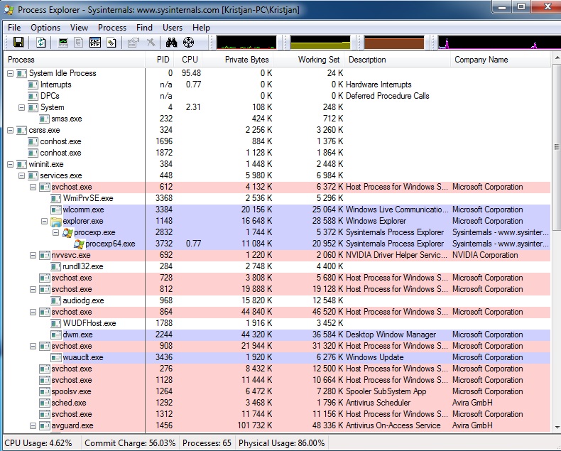Collapse the nvvsvc.exe tree node

coord(33,255)
